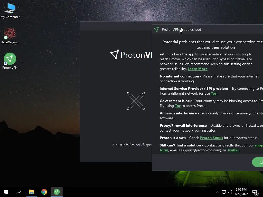263x197 pixels.
Task: Select the ProtonVPN desktop shortcut
Action: pyautogui.click(x=10, y=61)
